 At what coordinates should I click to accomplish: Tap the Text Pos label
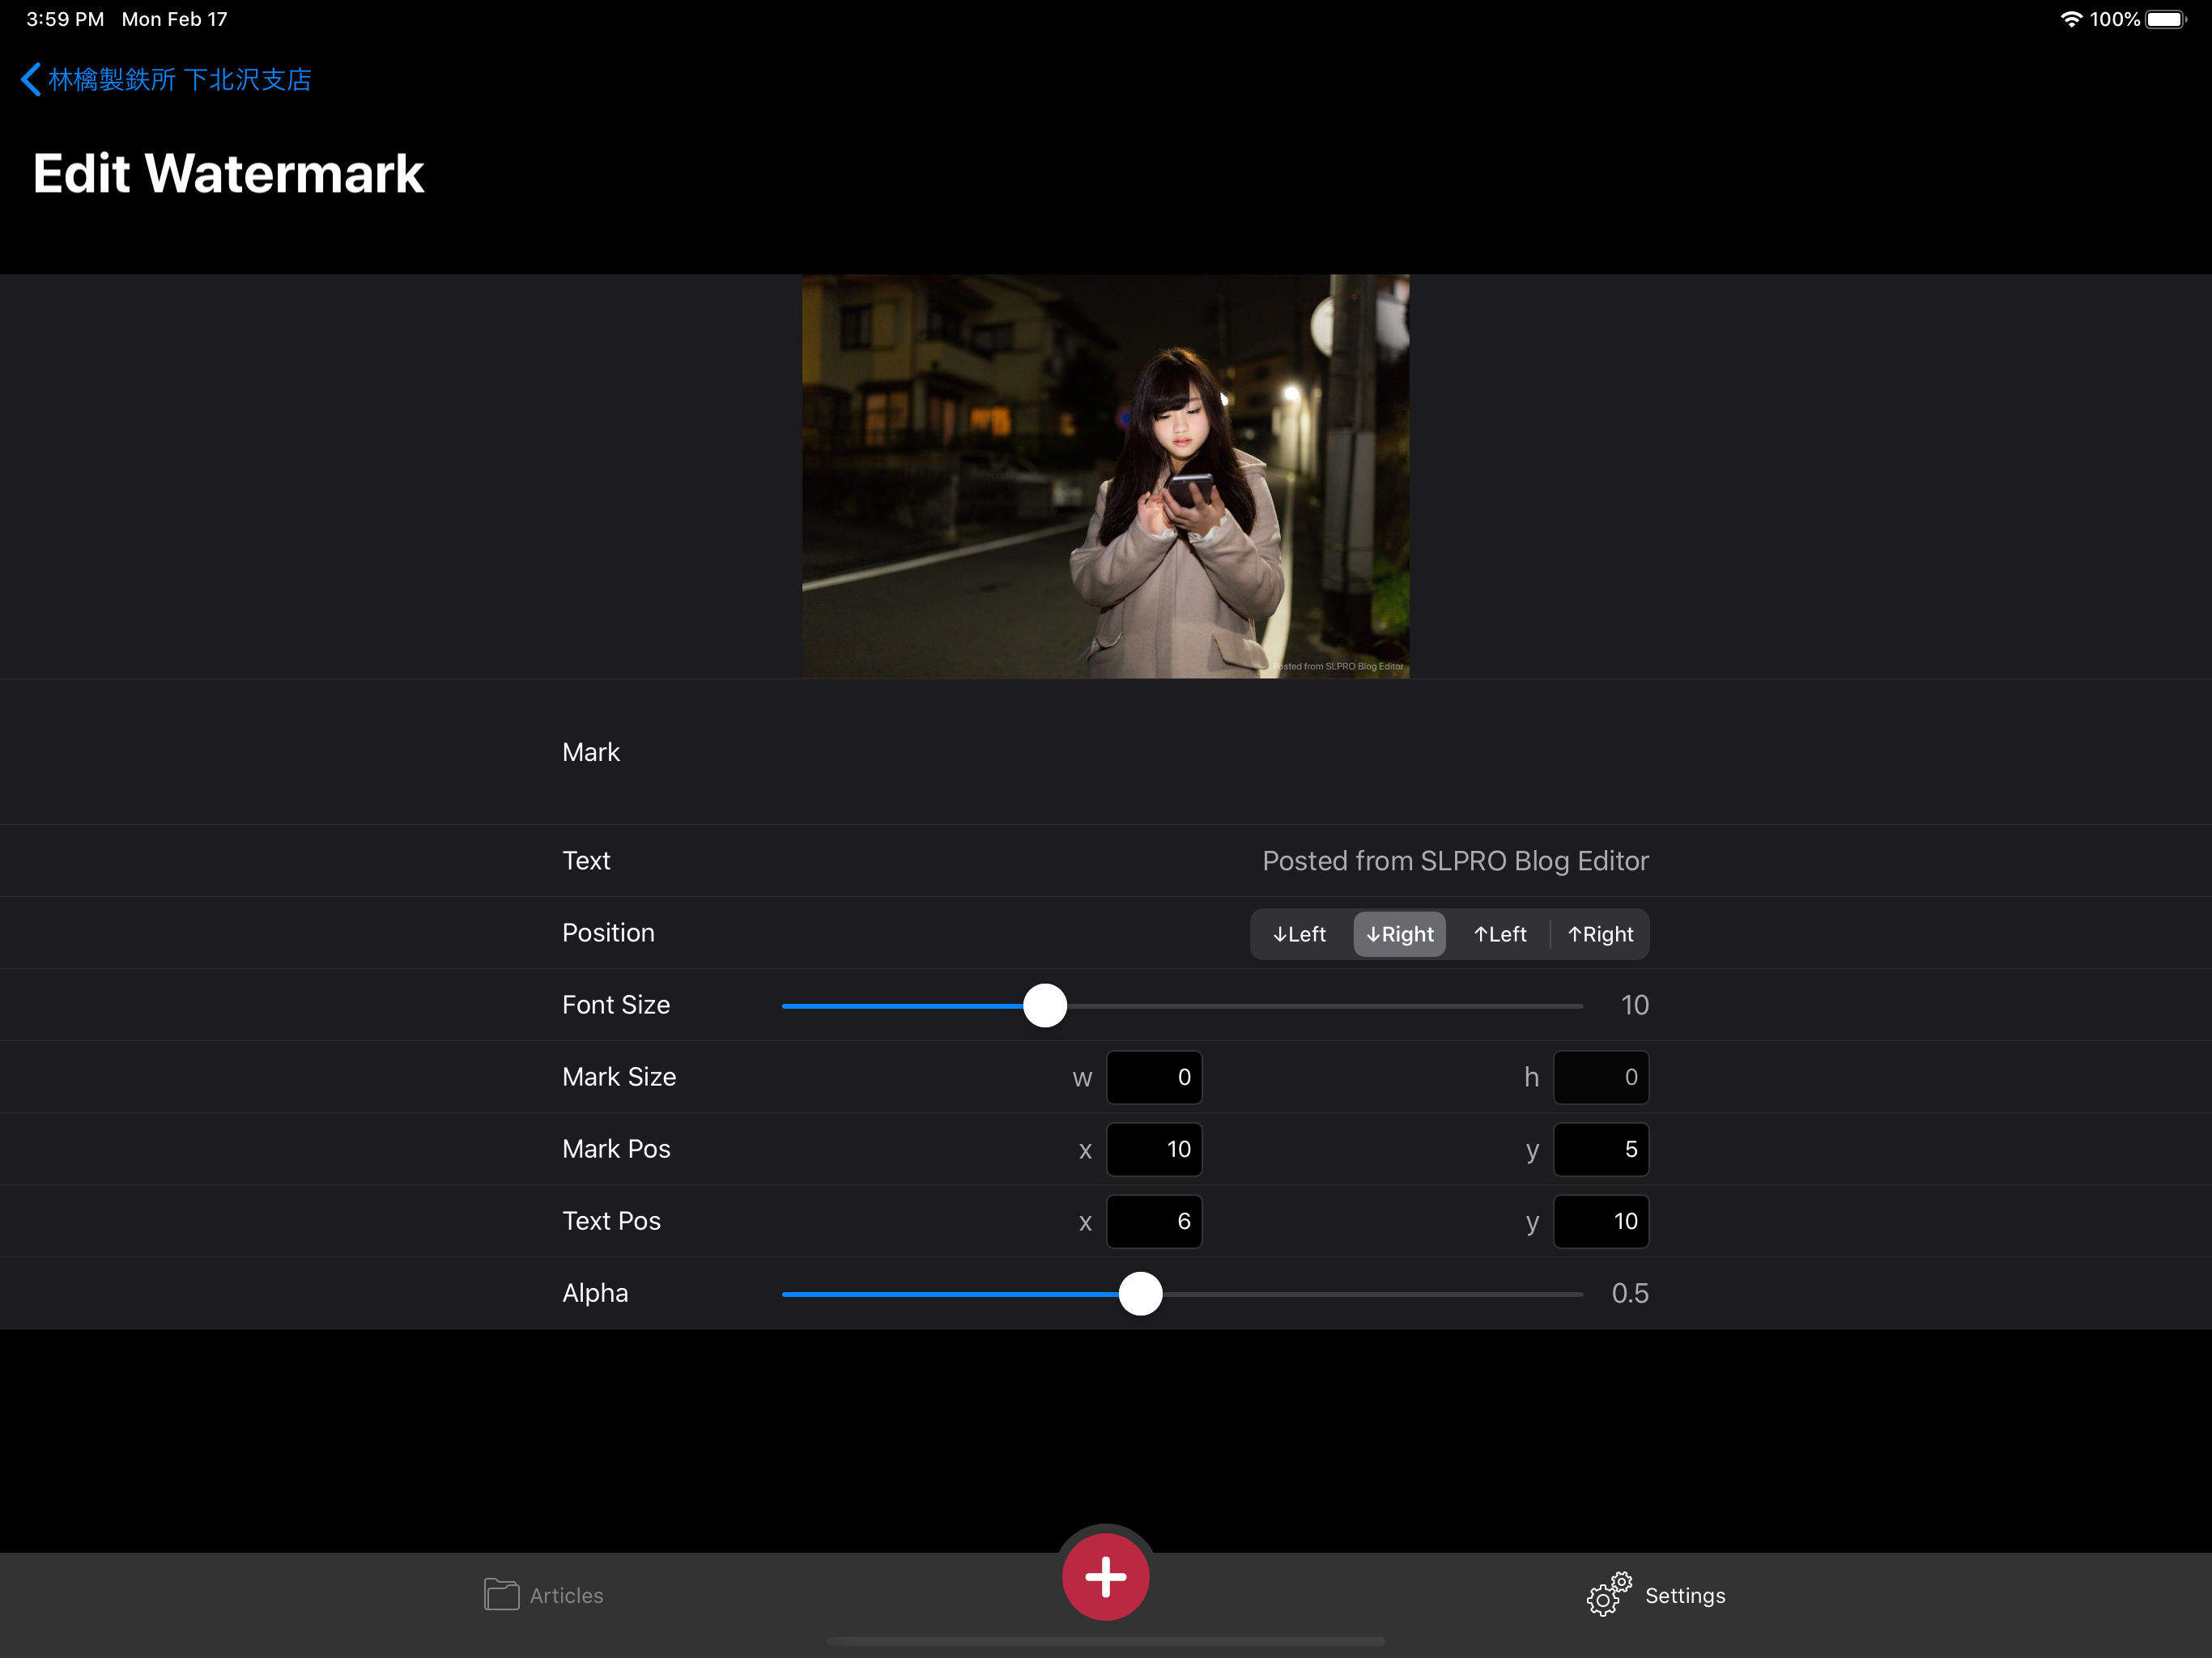[611, 1221]
